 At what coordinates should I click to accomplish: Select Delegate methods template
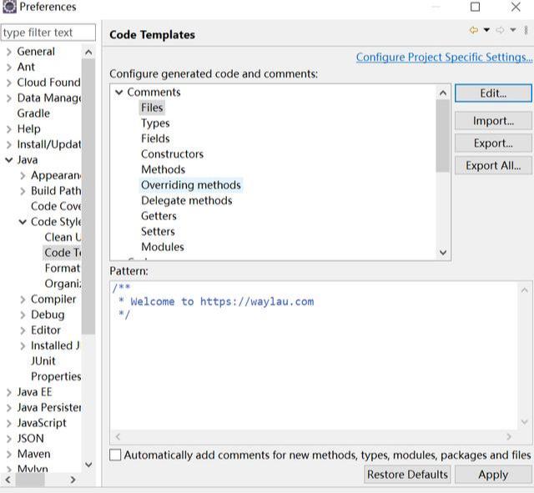click(x=187, y=200)
